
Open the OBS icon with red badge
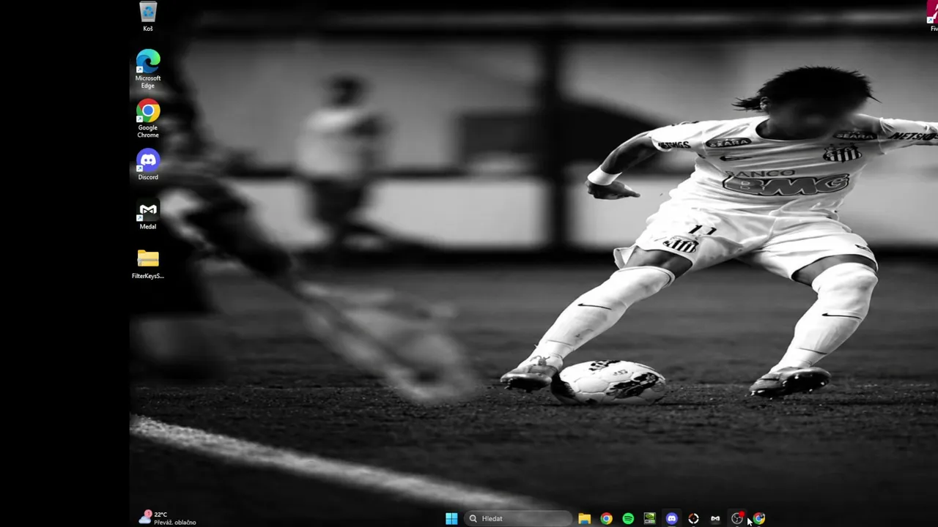click(x=737, y=518)
